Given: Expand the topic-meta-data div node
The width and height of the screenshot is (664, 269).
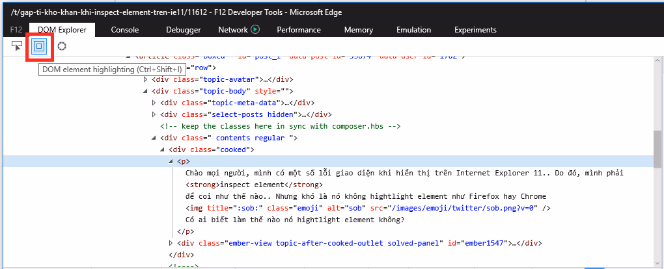Looking at the screenshot, I should pyautogui.click(x=154, y=103).
